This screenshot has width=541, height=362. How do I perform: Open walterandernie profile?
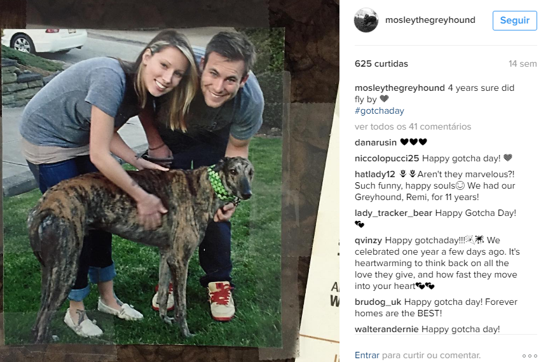click(387, 329)
